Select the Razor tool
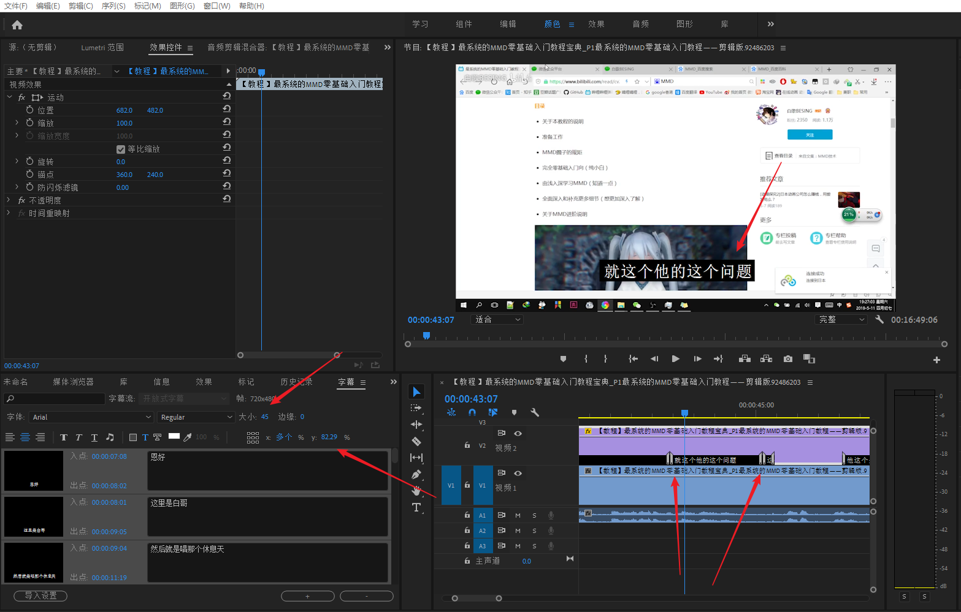Screen dimensions: 961x612 [x=416, y=441]
